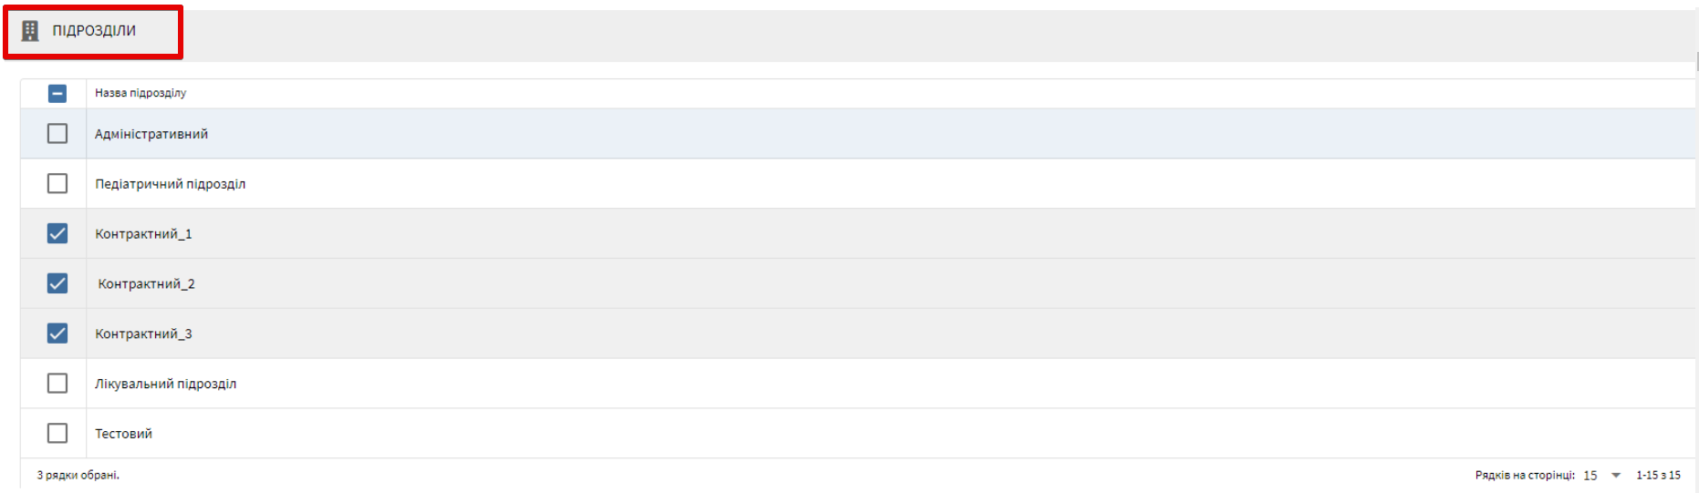1699x493 pixels.
Task: Sort by Назва підрозділу column header
Action: click(x=141, y=93)
